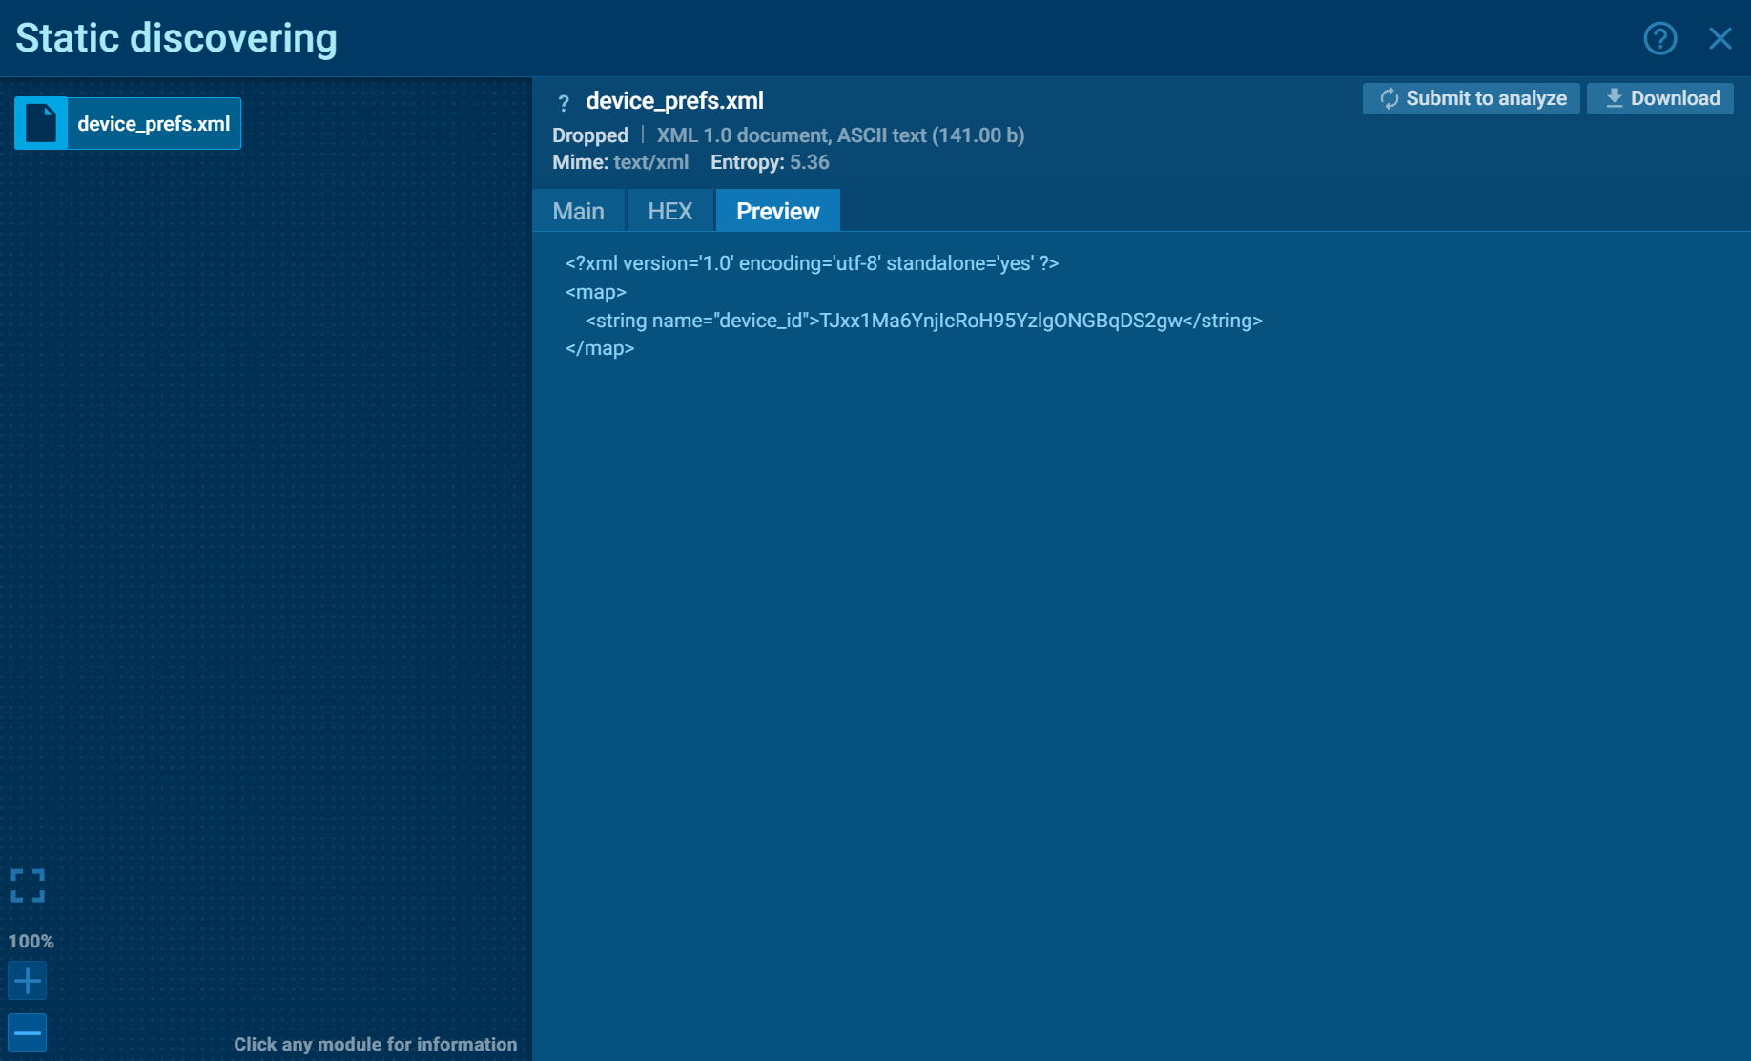Open the HEX tab
1751x1061 pixels.
pyautogui.click(x=669, y=211)
